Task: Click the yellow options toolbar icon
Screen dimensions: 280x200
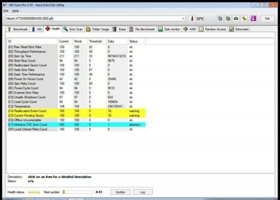Action: (244, 19)
